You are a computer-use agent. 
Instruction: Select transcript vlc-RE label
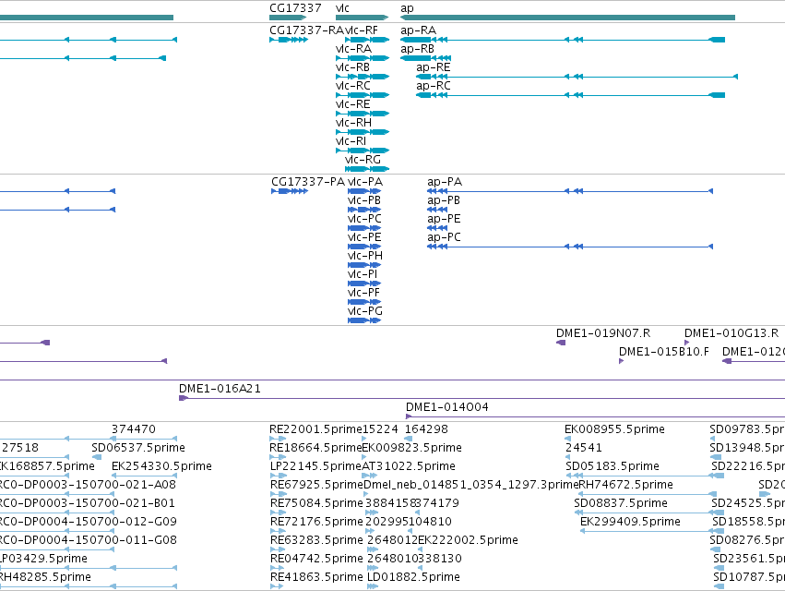(x=353, y=104)
